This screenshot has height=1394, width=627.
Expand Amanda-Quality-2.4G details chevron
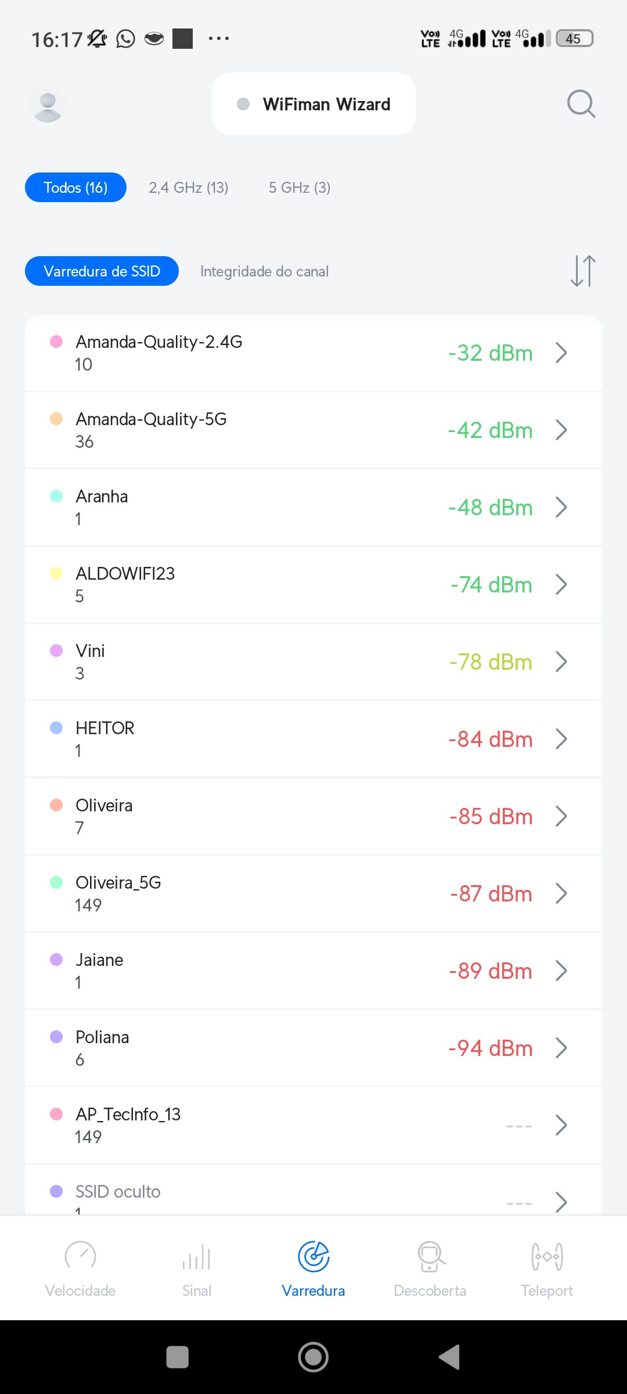[561, 353]
